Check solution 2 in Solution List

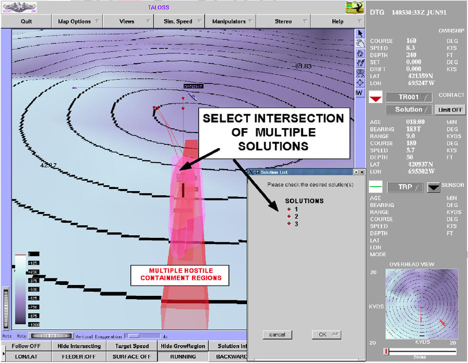coord(289,216)
